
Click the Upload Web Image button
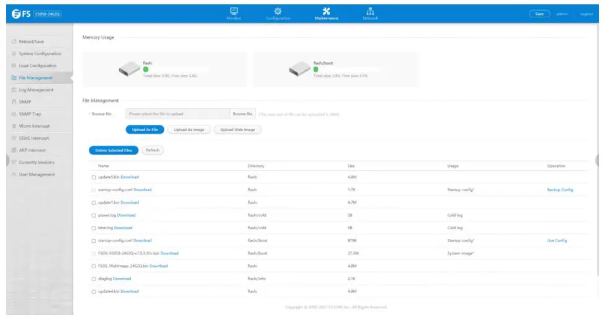(x=237, y=130)
